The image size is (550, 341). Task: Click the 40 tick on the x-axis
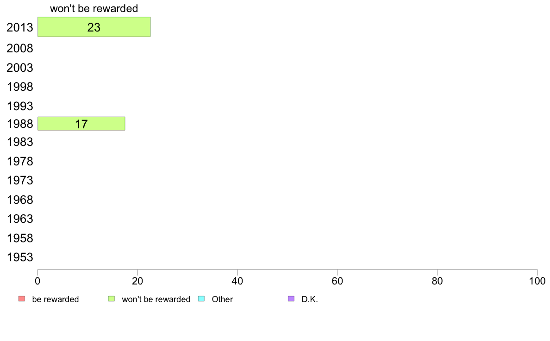pos(237,281)
